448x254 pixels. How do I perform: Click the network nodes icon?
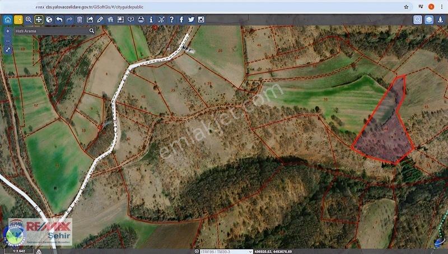click(161, 20)
